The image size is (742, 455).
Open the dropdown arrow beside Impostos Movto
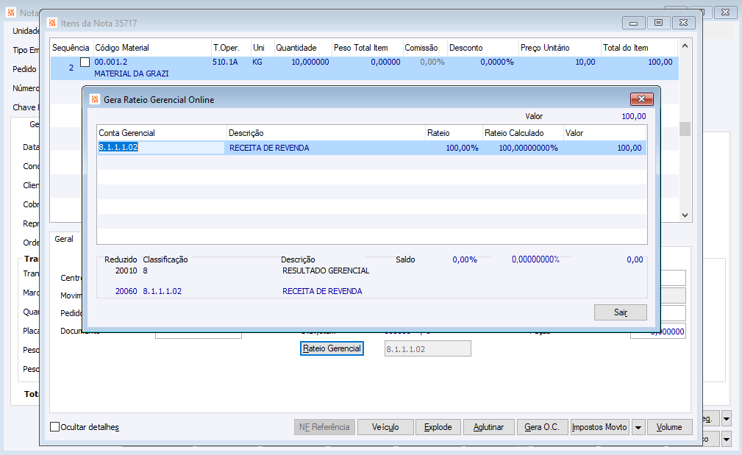point(638,427)
